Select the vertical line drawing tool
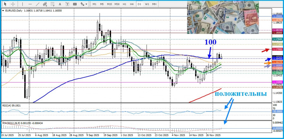 (x=23, y=4)
